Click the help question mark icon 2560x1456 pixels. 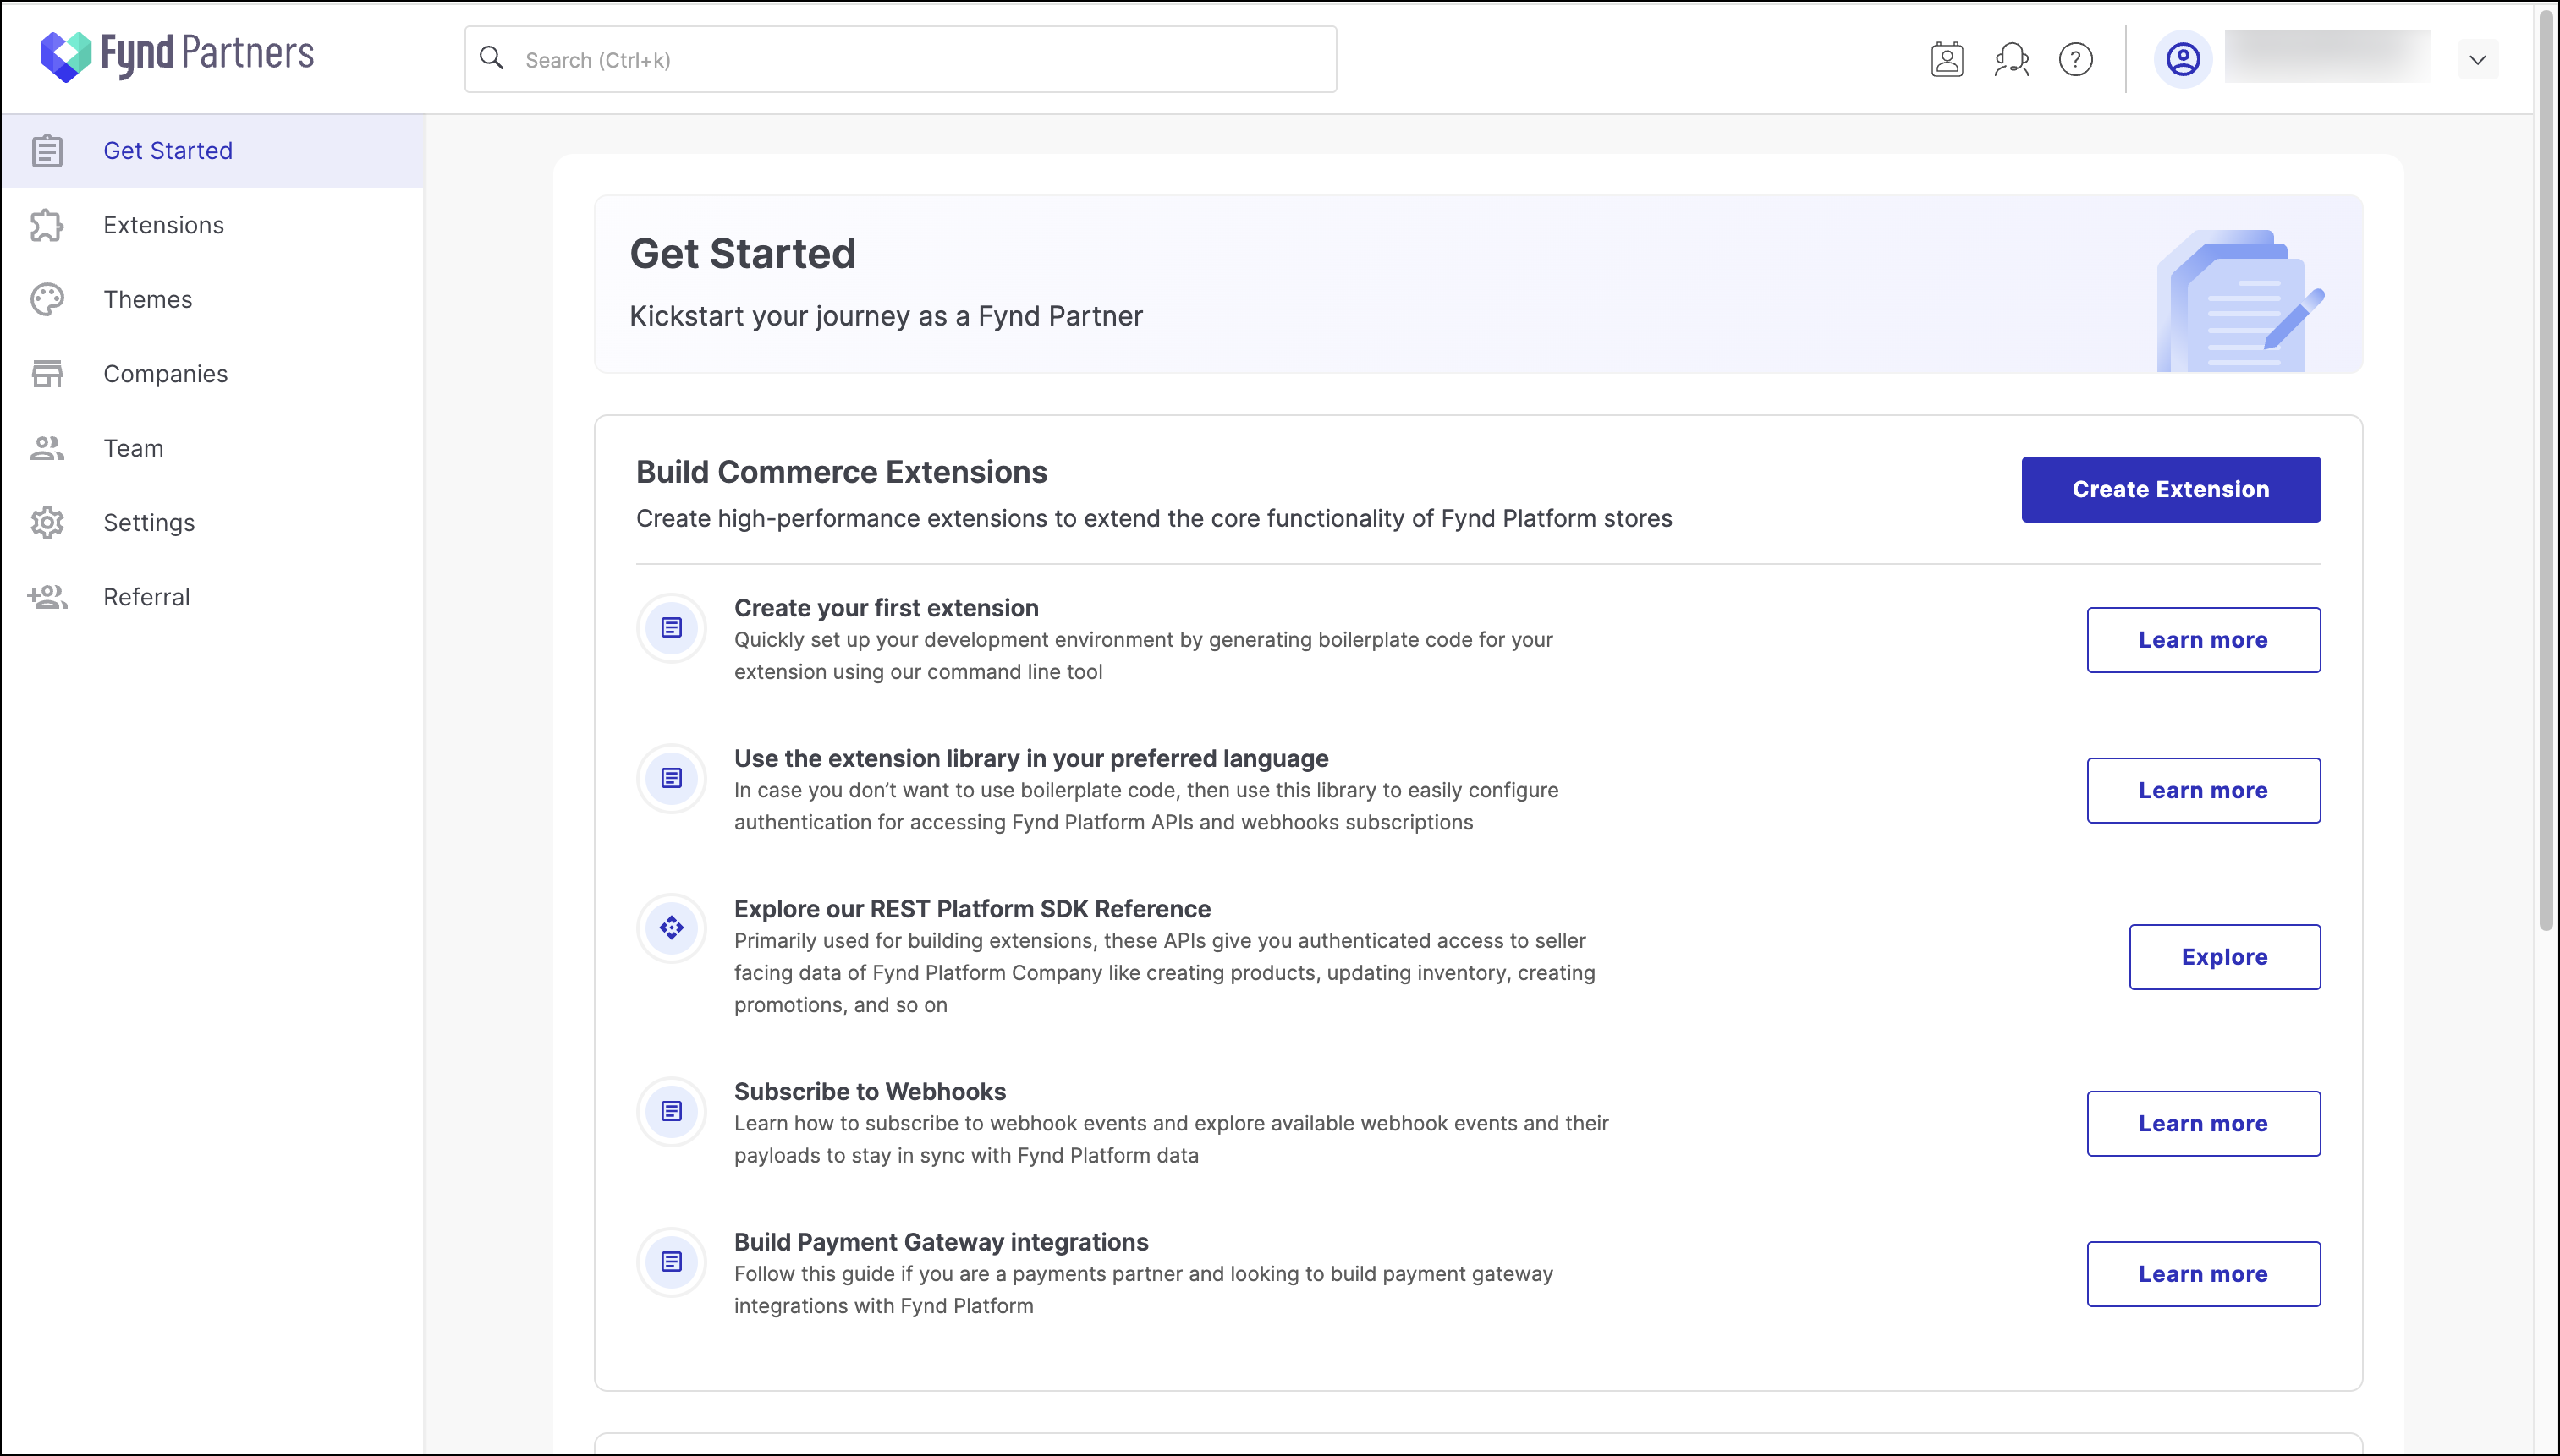2076,59
